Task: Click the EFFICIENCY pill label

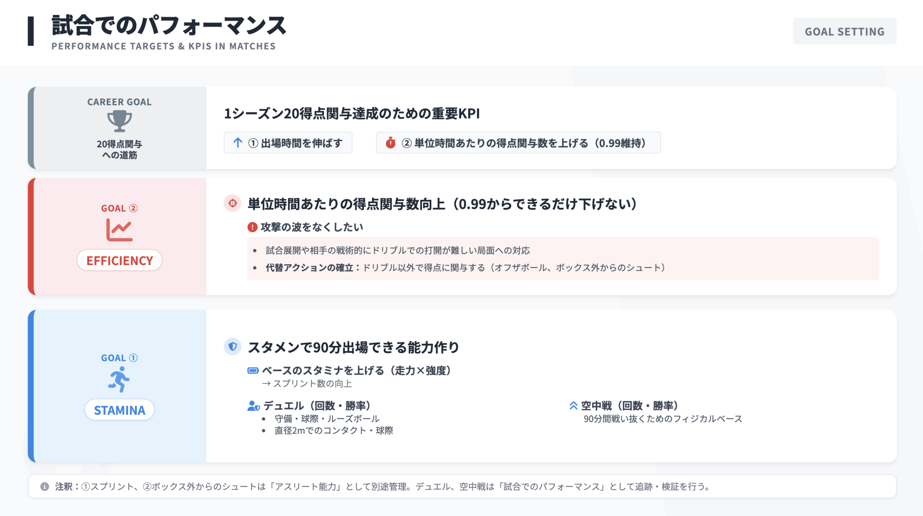Action: (119, 260)
